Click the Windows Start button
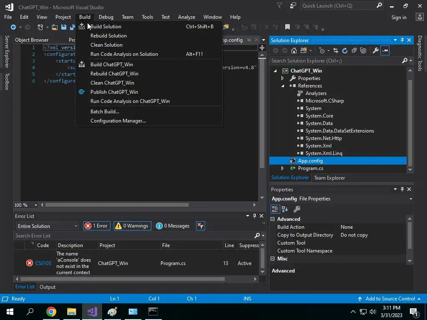 coord(10,312)
